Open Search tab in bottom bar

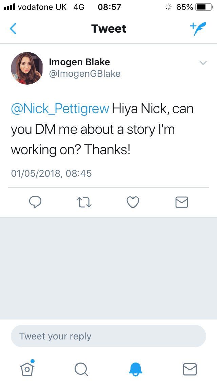click(x=81, y=369)
